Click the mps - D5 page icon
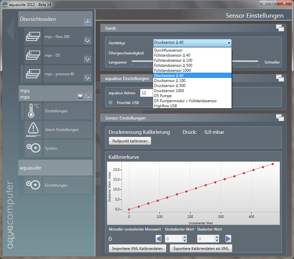The width and height of the screenshot is (294, 259). click(x=33, y=55)
